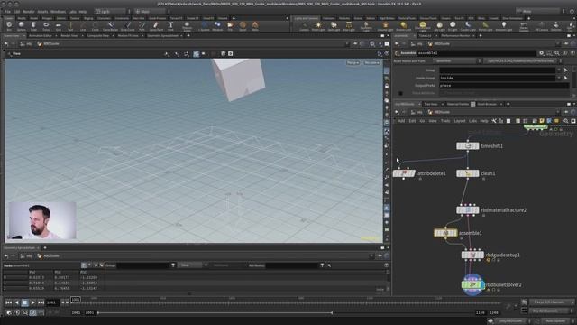Select the Spot Light shelf tool
The width and height of the screenshot is (577, 325).
click(334, 26)
